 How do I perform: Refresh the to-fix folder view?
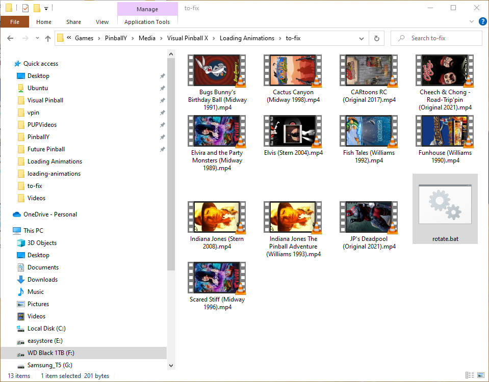(x=377, y=38)
